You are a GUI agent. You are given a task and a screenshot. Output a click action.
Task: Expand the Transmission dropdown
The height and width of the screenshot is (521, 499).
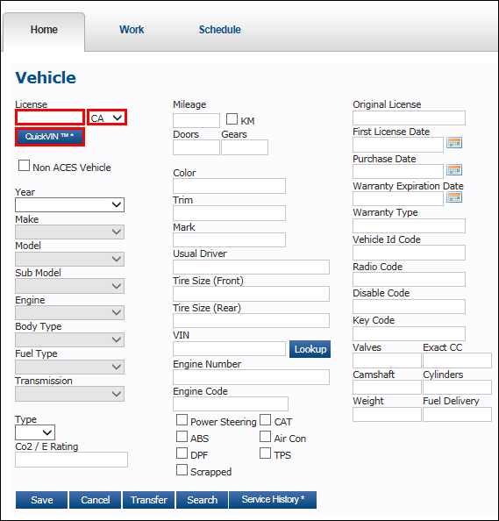(70, 394)
